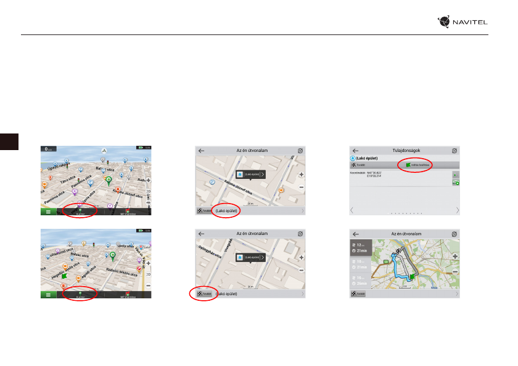Tap the crossed-out satellite icon beside the Tulajdonságok title

point(454,150)
